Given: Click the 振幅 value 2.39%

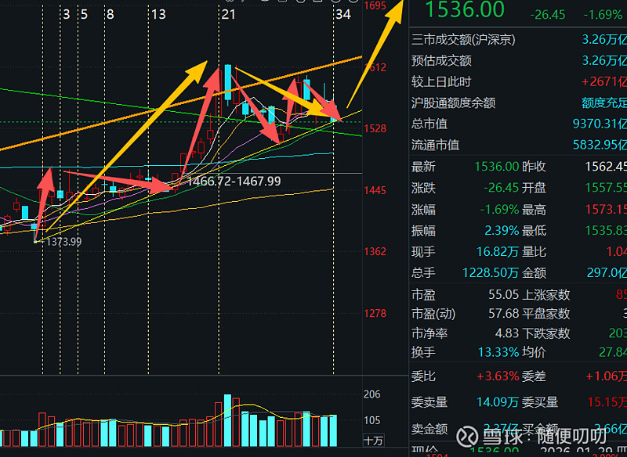Looking at the screenshot, I should click(502, 230).
